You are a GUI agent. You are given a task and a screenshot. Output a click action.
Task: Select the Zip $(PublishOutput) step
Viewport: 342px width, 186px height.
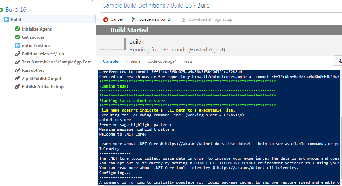pos(42,79)
